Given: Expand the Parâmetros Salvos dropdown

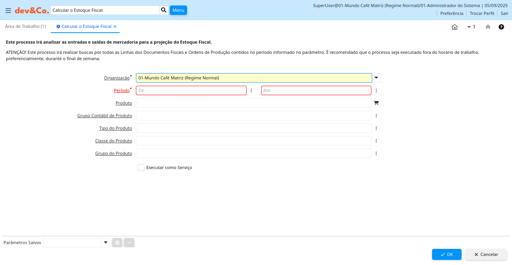Looking at the screenshot, I should tap(106, 243).
